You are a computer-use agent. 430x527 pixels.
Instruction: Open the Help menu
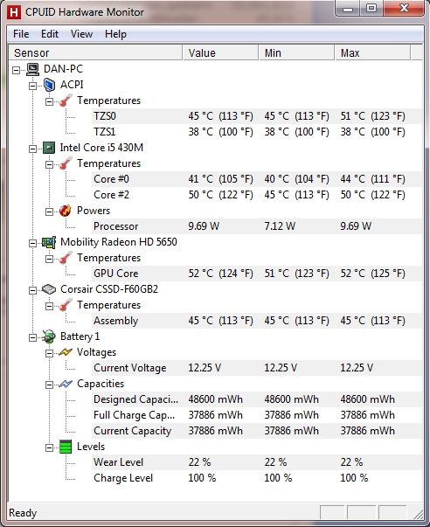pos(115,34)
